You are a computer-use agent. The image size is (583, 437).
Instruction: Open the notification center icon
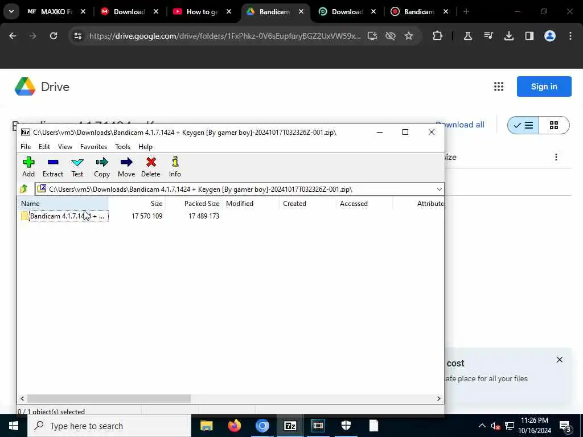(565, 426)
